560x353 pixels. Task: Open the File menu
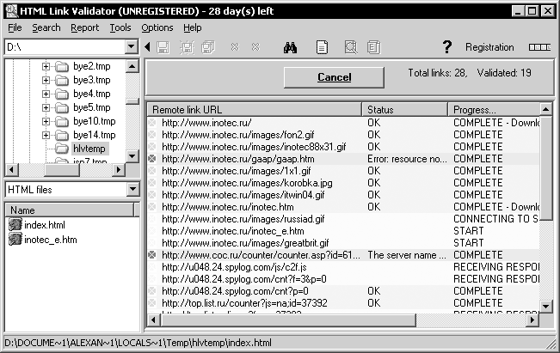(x=15, y=27)
